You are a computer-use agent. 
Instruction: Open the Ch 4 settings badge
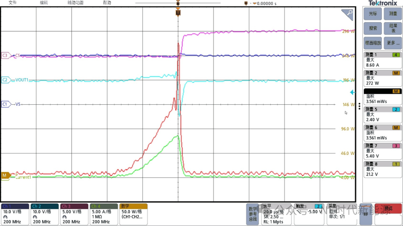tap(104, 214)
